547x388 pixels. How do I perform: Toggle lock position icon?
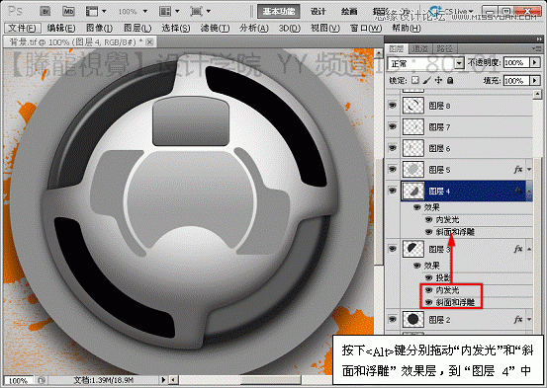pos(438,80)
